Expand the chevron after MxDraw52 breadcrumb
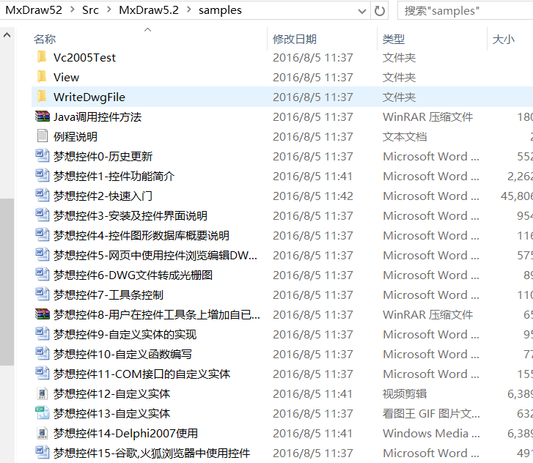 coord(72,10)
